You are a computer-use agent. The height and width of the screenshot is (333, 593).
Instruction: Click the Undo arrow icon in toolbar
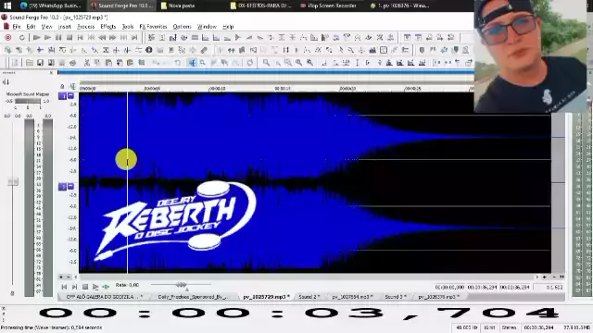177,63
